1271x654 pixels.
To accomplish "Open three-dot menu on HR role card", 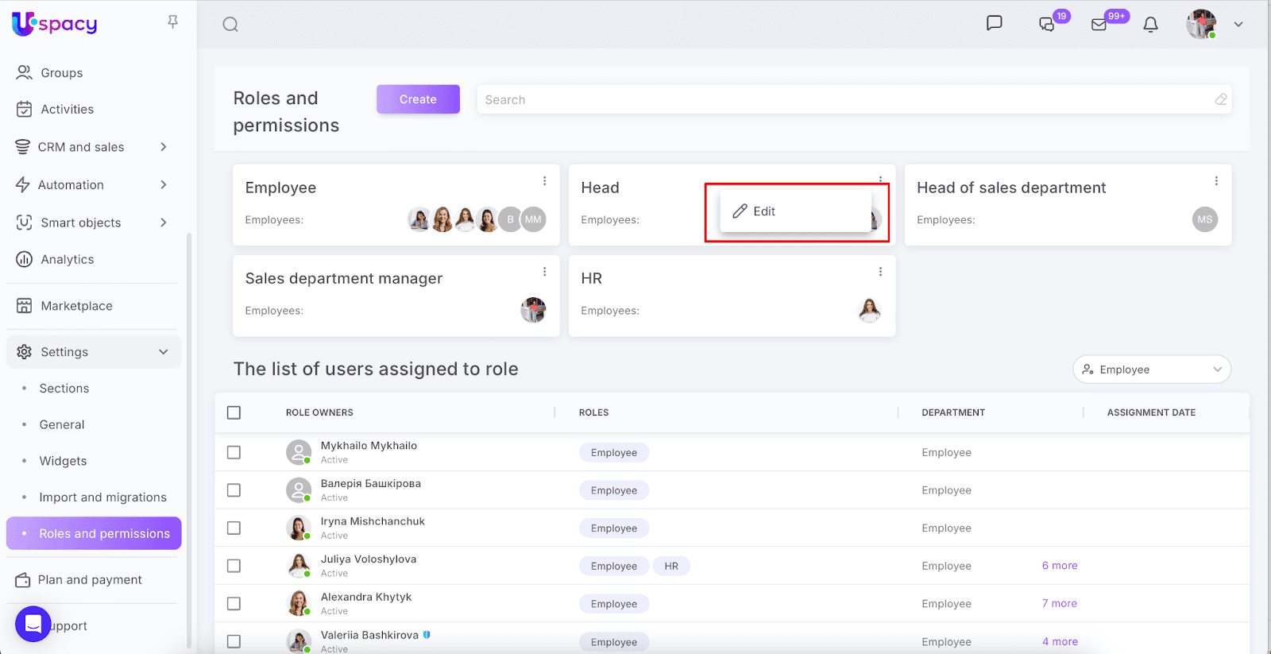I will click(x=880, y=272).
